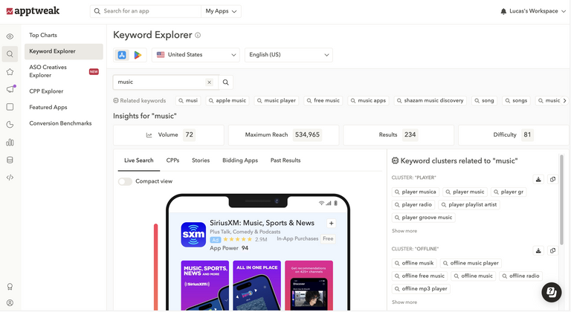Switch to the Past Results tab
571x312 pixels.
coord(285,160)
